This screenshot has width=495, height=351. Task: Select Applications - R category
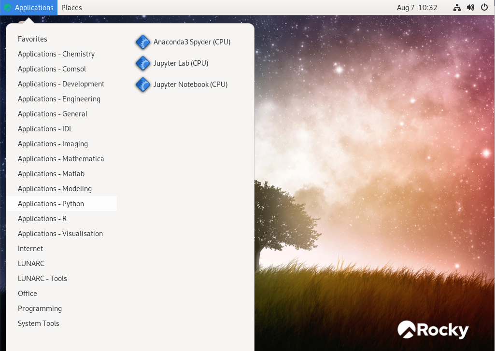[61, 219]
